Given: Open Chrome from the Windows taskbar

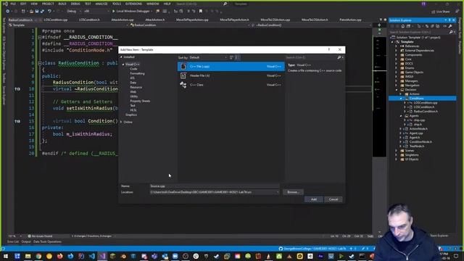Looking at the screenshot, I should tap(38, 256).
